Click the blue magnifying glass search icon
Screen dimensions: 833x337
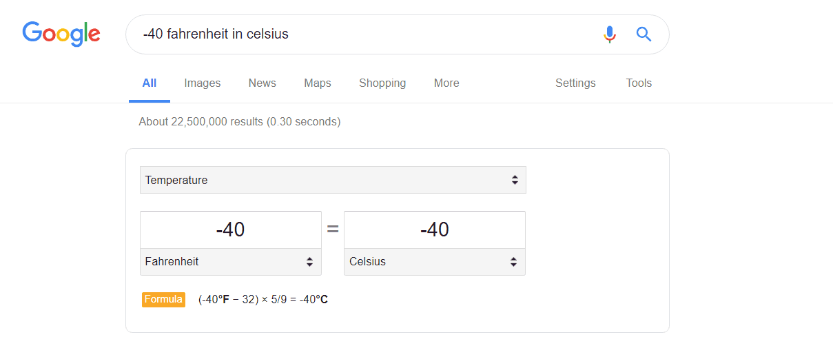644,34
